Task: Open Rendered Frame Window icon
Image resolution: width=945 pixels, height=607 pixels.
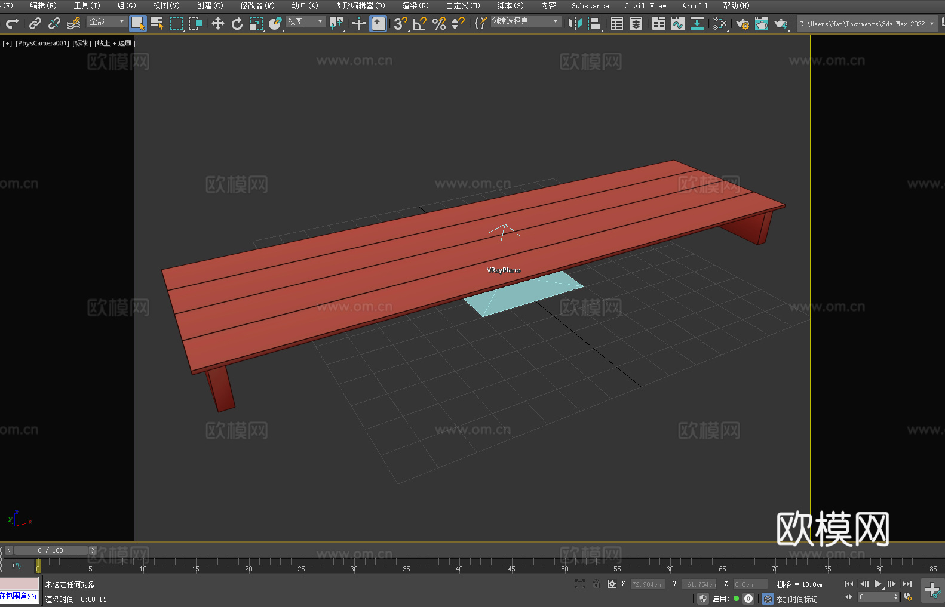Action: click(762, 23)
